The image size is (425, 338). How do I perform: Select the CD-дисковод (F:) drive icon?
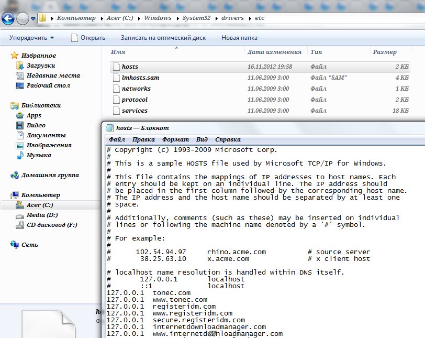click(x=20, y=225)
